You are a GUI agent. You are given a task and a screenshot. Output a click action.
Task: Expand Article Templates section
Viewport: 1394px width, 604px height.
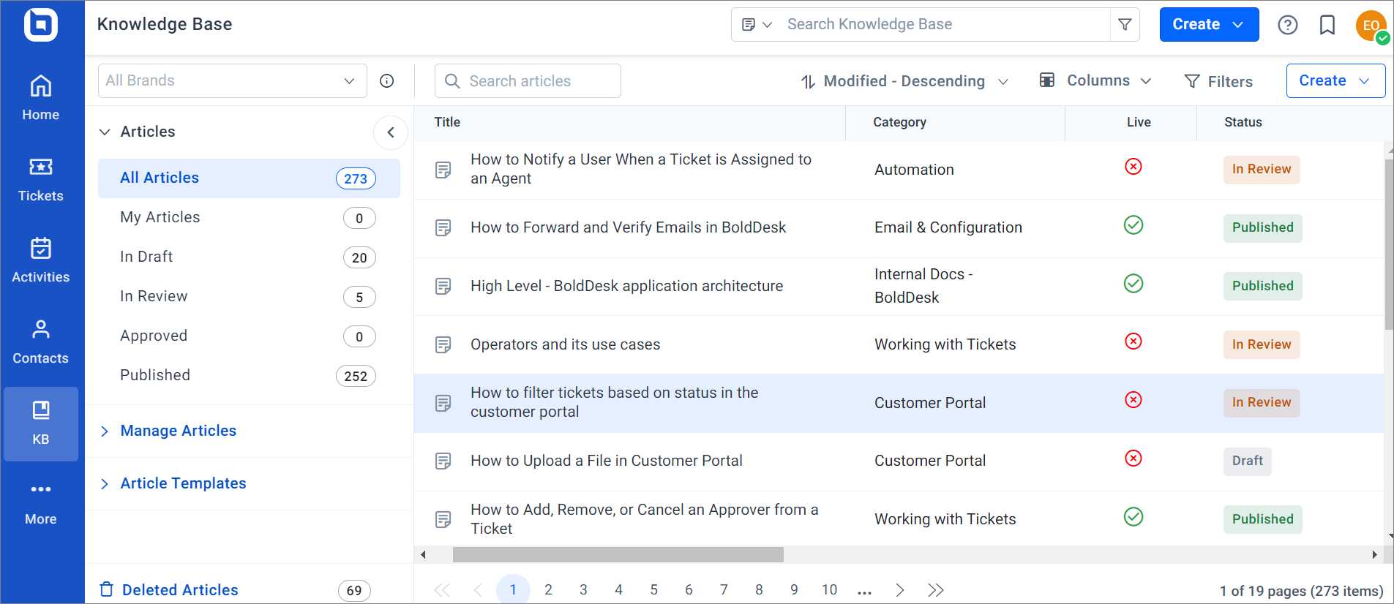click(105, 484)
